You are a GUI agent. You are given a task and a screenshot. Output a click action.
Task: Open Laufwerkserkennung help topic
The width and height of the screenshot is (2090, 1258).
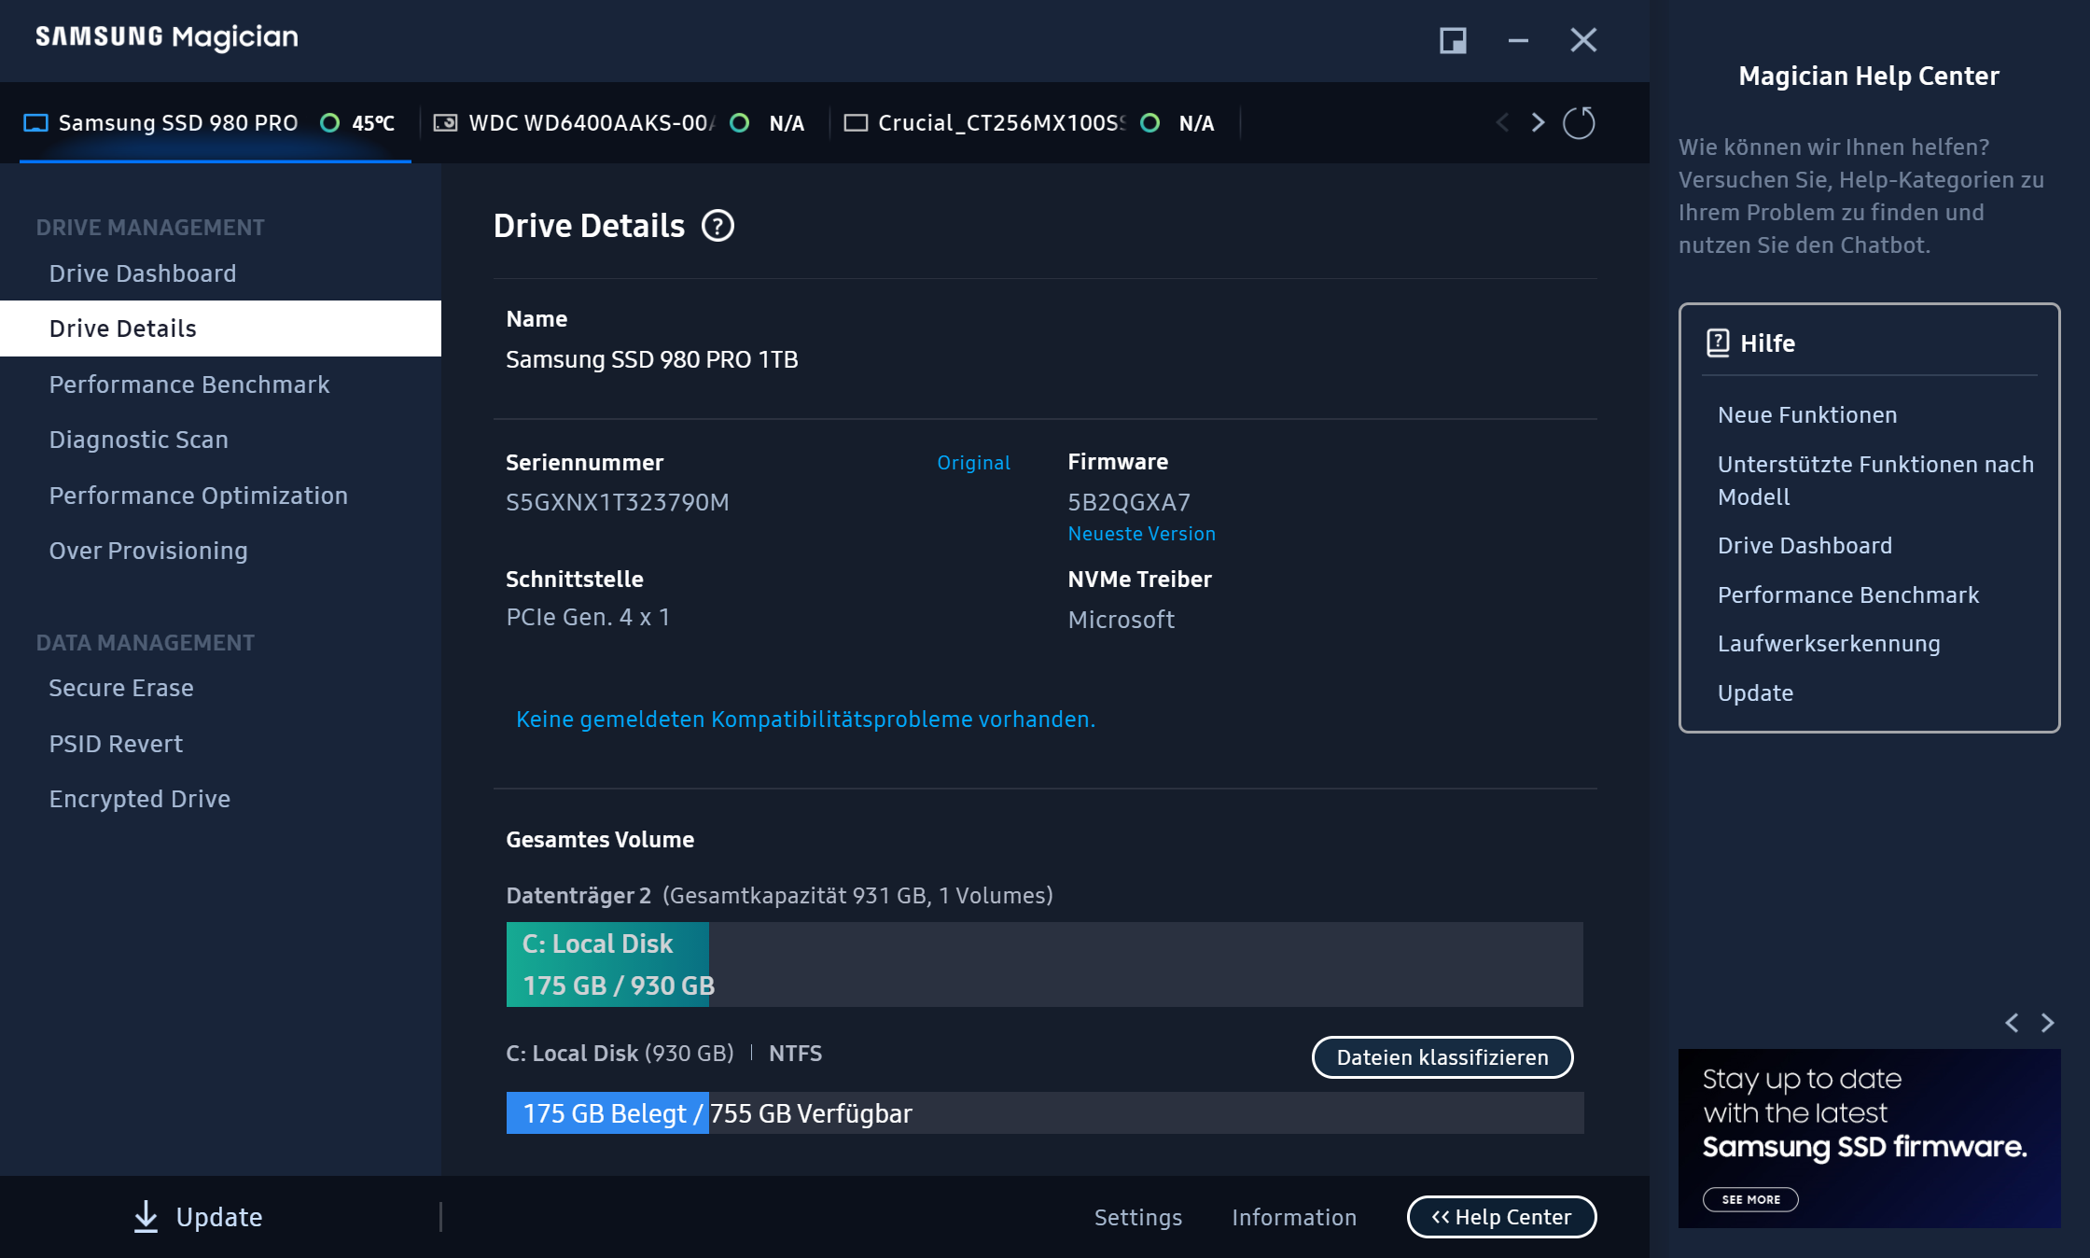click(1828, 644)
